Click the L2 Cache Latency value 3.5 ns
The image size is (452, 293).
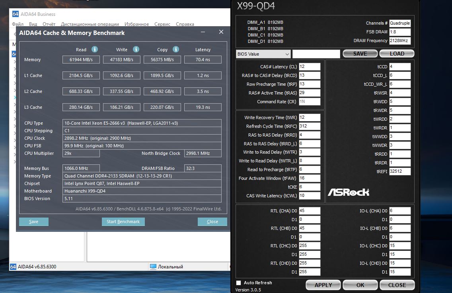[203, 91]
